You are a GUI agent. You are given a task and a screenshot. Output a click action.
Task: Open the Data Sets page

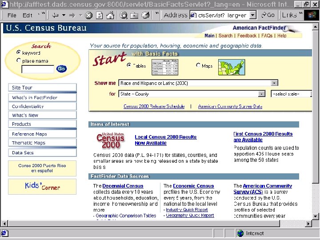(43, 152)
